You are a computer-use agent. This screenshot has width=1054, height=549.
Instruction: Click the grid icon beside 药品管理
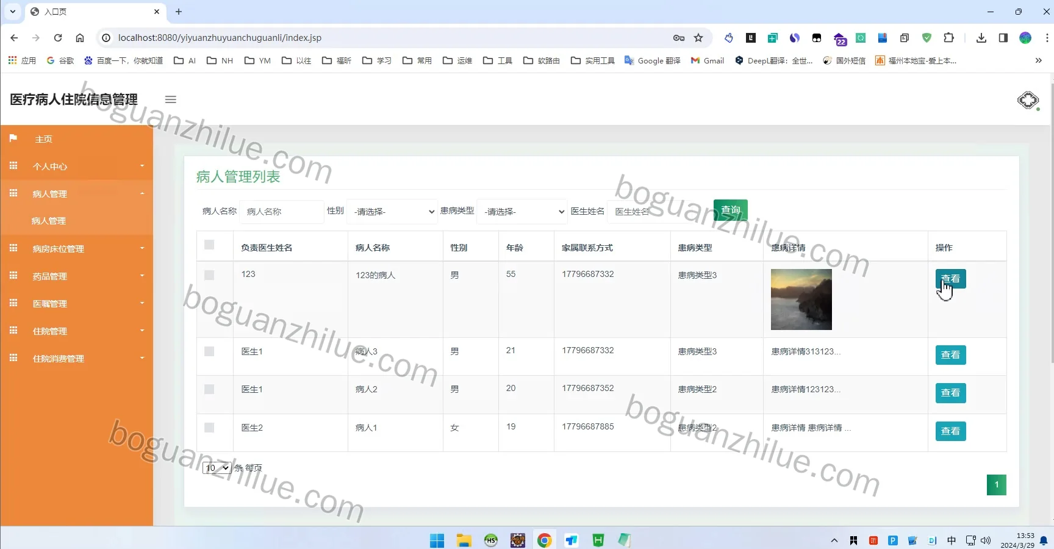[x=13, y=276]
